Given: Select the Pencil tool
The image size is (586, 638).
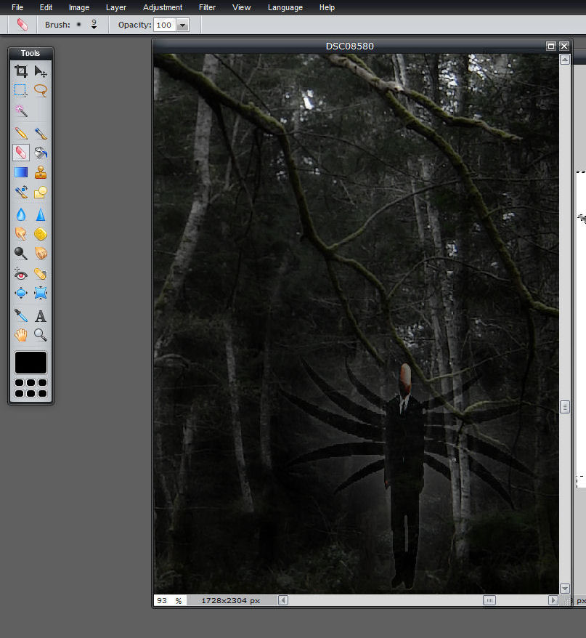Looking at the screenshot, I should click(x=21, y=133).
